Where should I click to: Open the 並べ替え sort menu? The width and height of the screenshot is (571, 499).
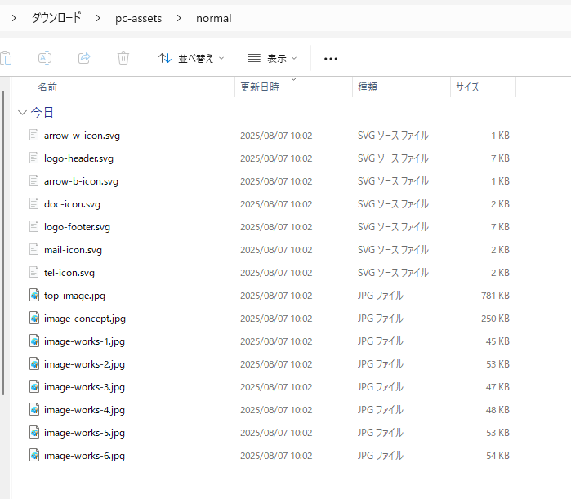[191, 58]
